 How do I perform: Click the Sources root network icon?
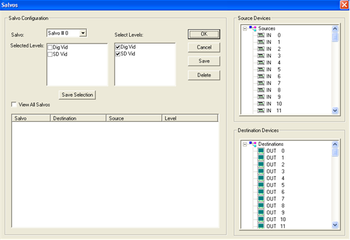point(253,28)
